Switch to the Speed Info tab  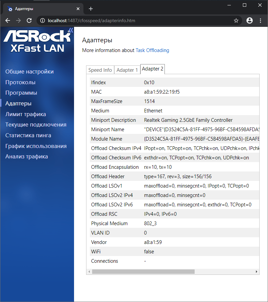coord(100,70)
